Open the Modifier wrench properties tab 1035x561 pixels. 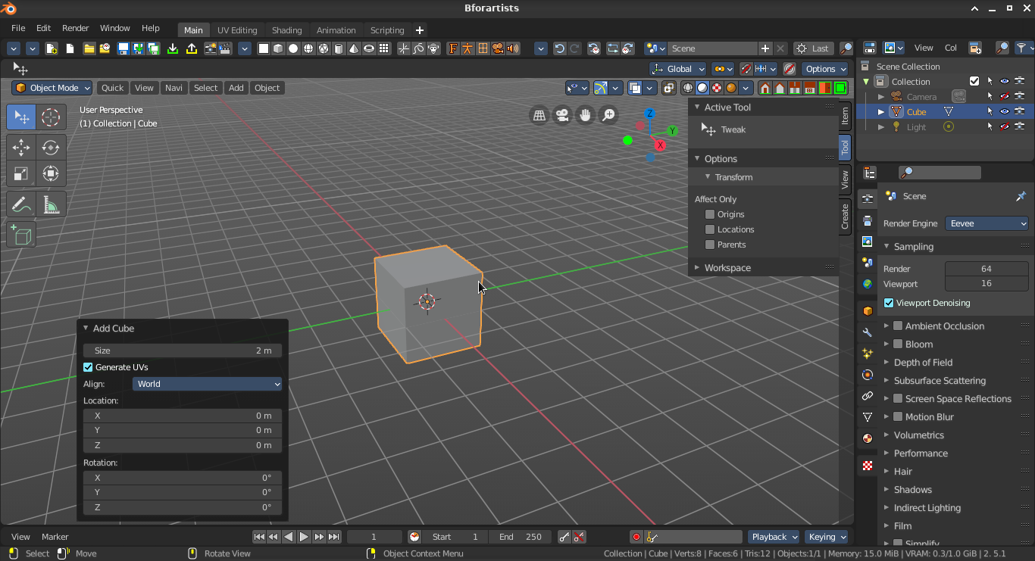868,332
